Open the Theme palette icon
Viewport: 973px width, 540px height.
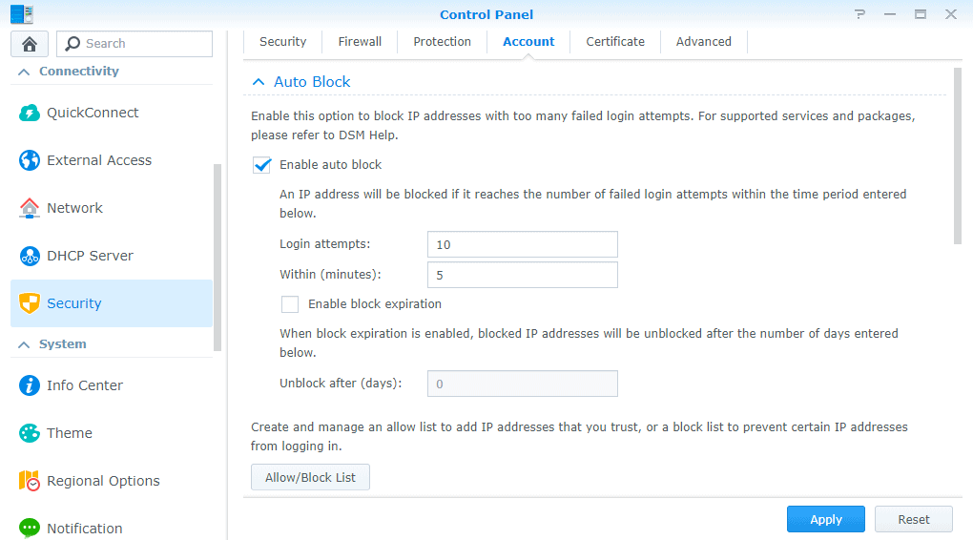(30, 433)
